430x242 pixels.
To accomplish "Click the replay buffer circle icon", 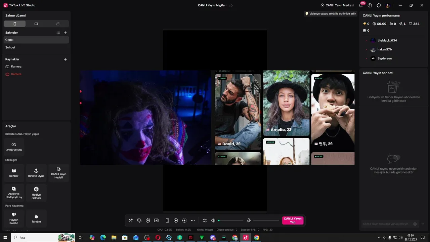I will click(184, 220).
